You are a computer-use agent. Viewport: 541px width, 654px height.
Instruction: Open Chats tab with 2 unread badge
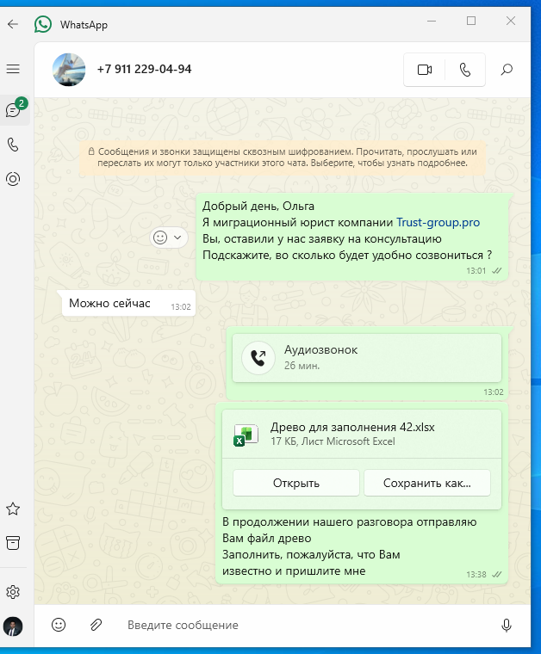[x=14, y=109]
